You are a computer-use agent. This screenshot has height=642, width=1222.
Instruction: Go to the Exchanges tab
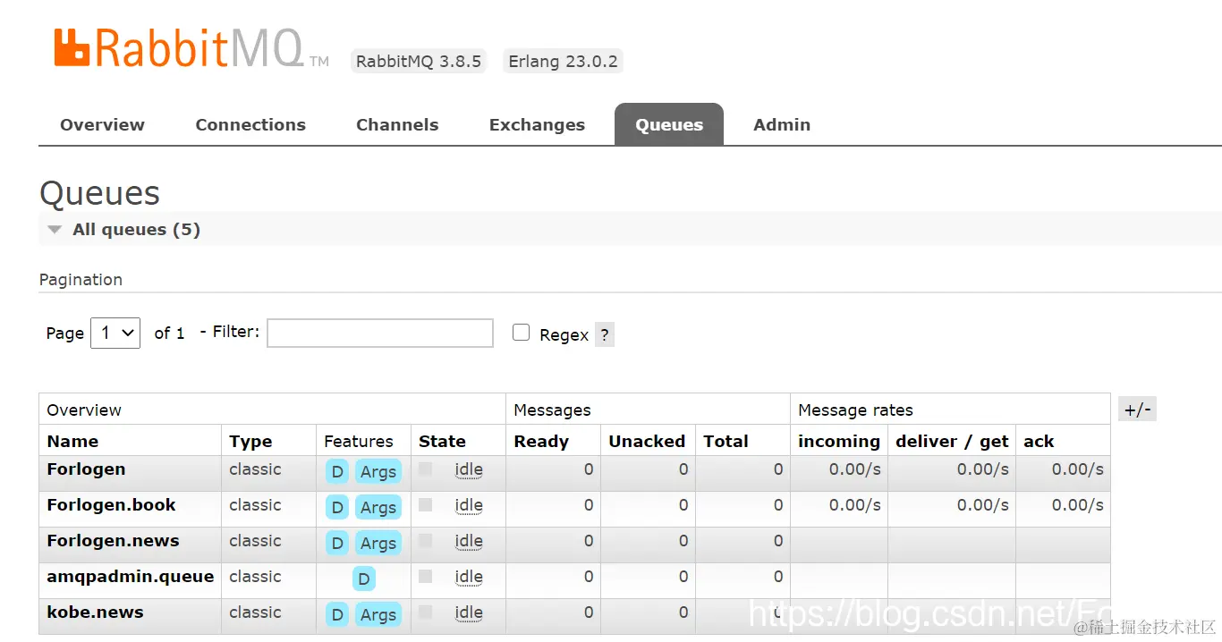point(537,124)
